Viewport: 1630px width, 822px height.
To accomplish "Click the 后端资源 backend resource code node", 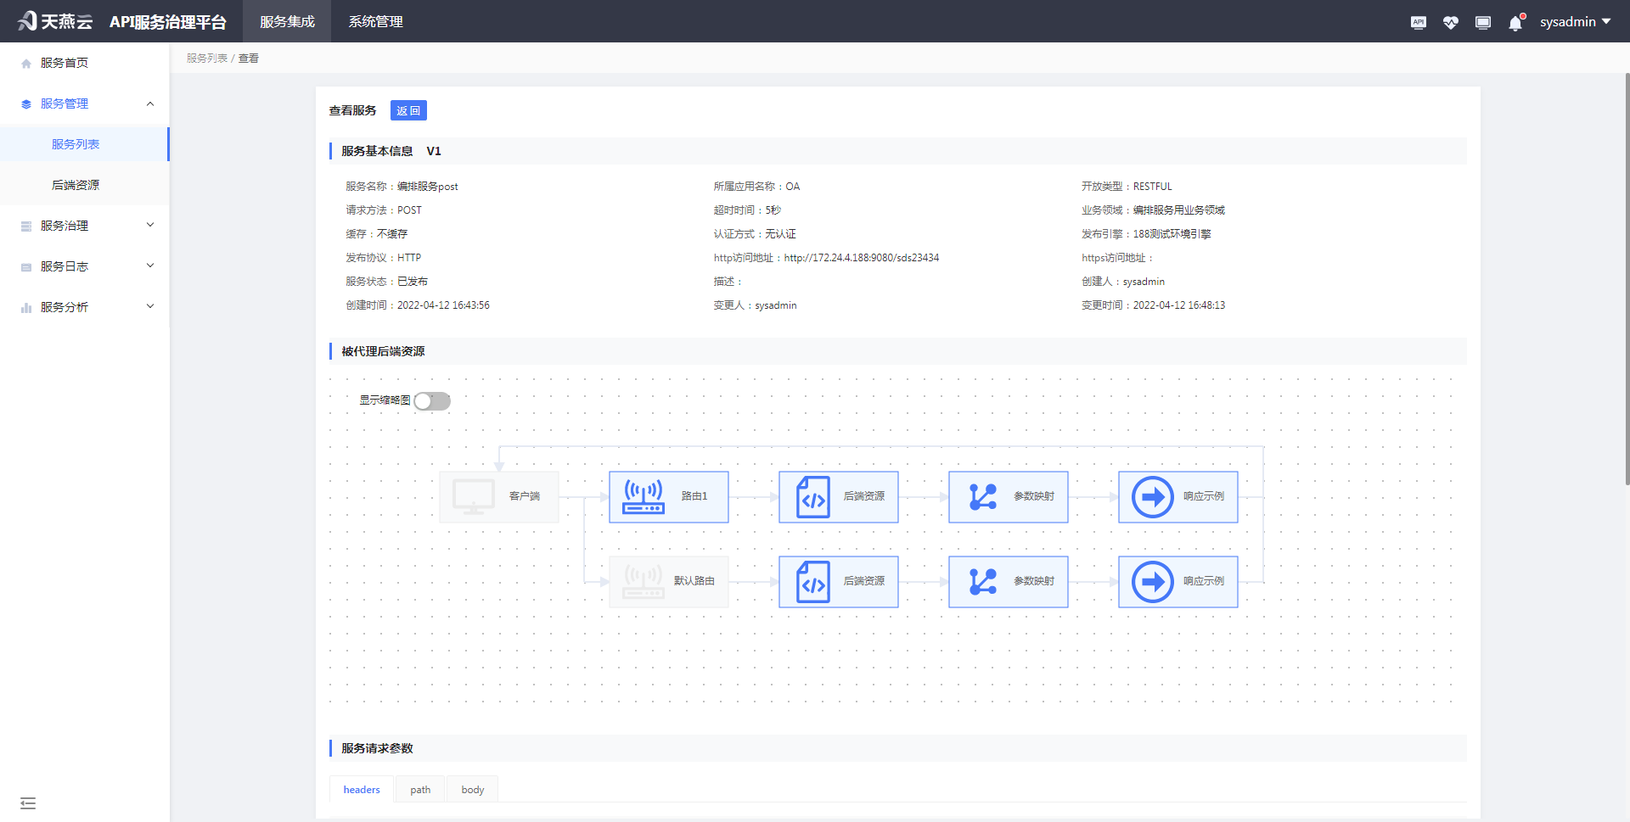I will (x=838, y=496).
